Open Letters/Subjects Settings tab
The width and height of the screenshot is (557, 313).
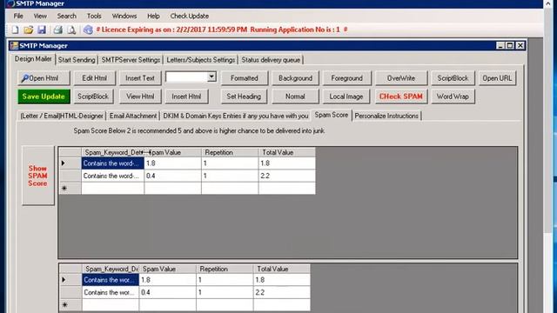(201, 60)
